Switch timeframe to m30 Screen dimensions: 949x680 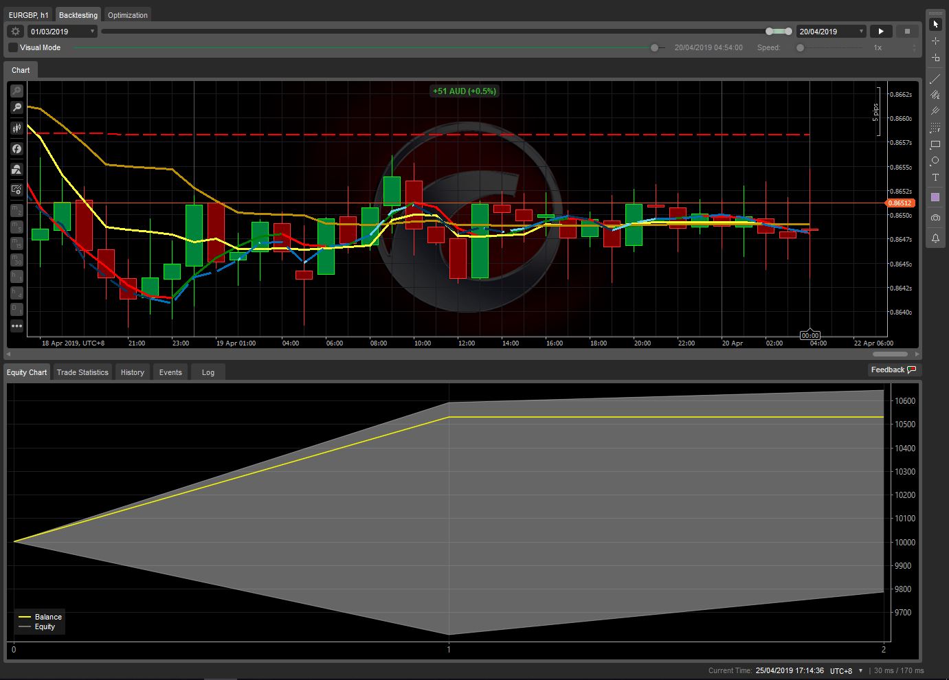point(16,260)
